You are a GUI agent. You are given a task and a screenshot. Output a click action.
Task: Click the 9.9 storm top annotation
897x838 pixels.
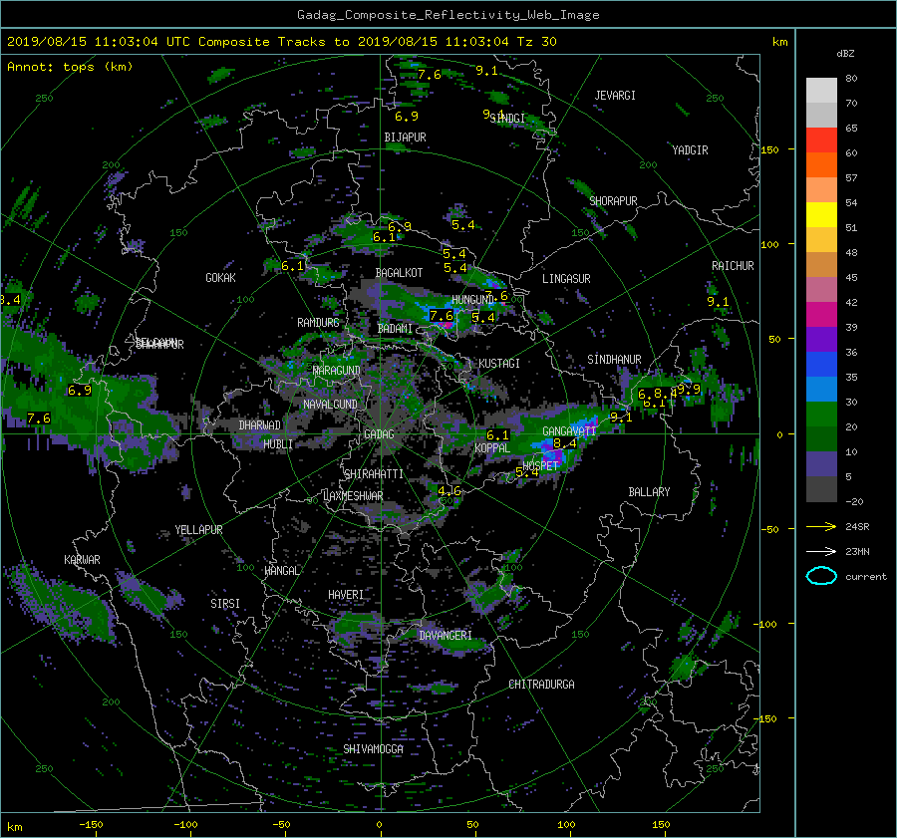tap(690, 389)
